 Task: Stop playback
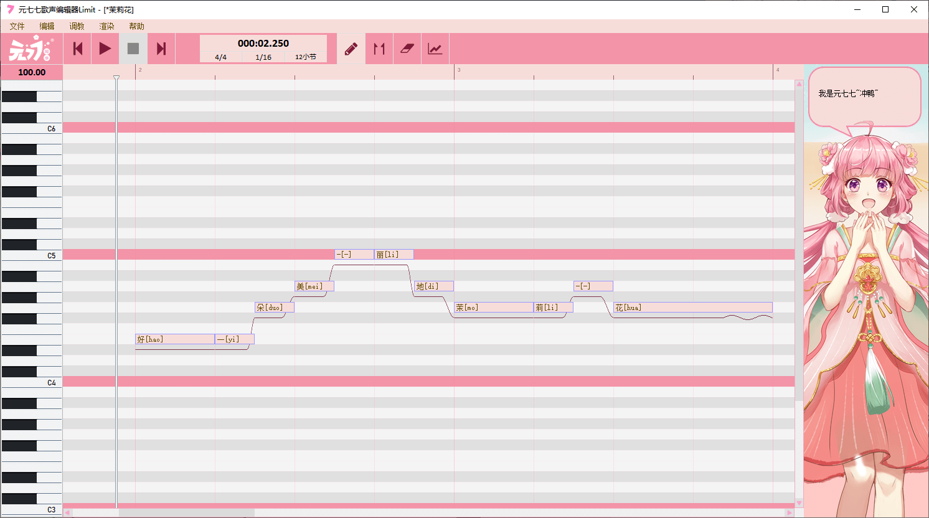(133, 49)
